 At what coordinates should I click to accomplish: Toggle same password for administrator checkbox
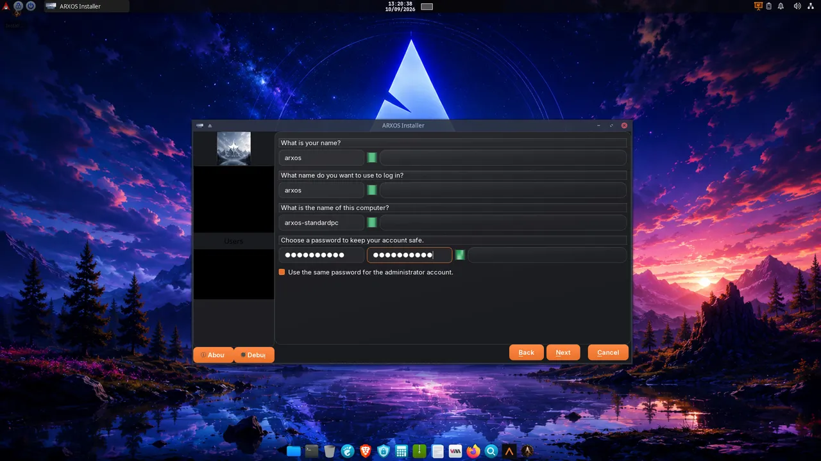282,272
